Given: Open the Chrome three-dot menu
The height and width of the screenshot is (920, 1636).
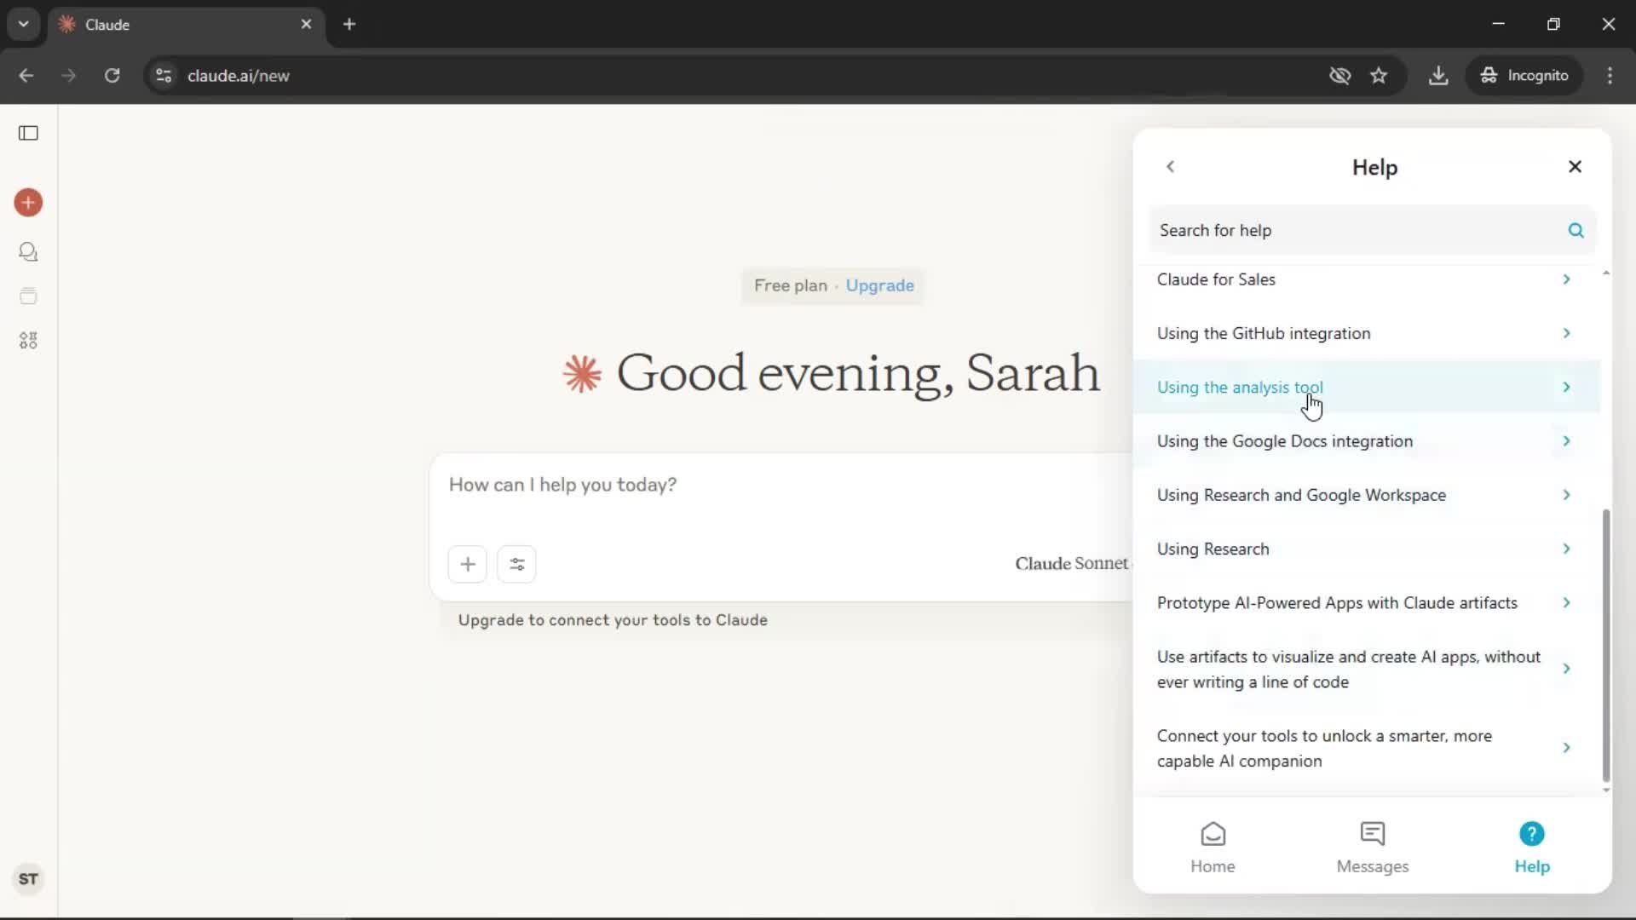Looking at the screenshot, I should [x=1610, y=76].
